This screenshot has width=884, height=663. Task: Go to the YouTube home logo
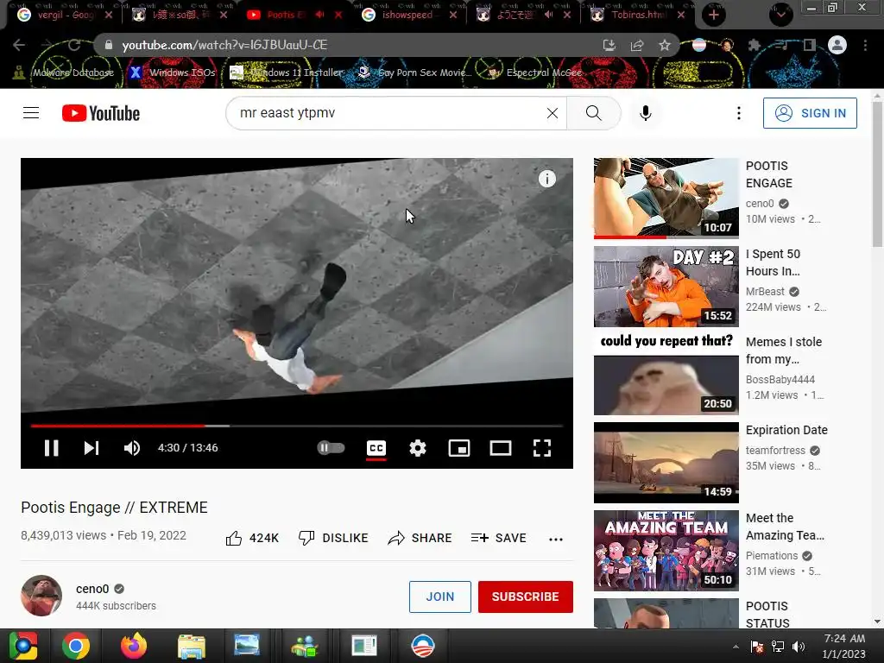pyautogui.click(x=101, y=113)
